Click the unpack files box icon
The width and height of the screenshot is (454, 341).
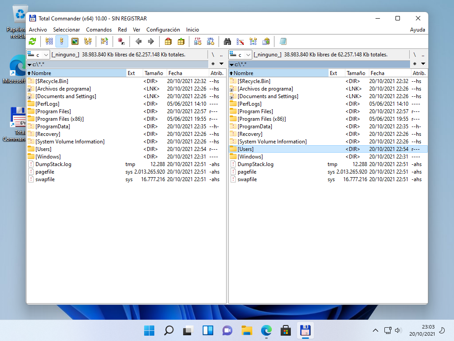pos(181,41)
